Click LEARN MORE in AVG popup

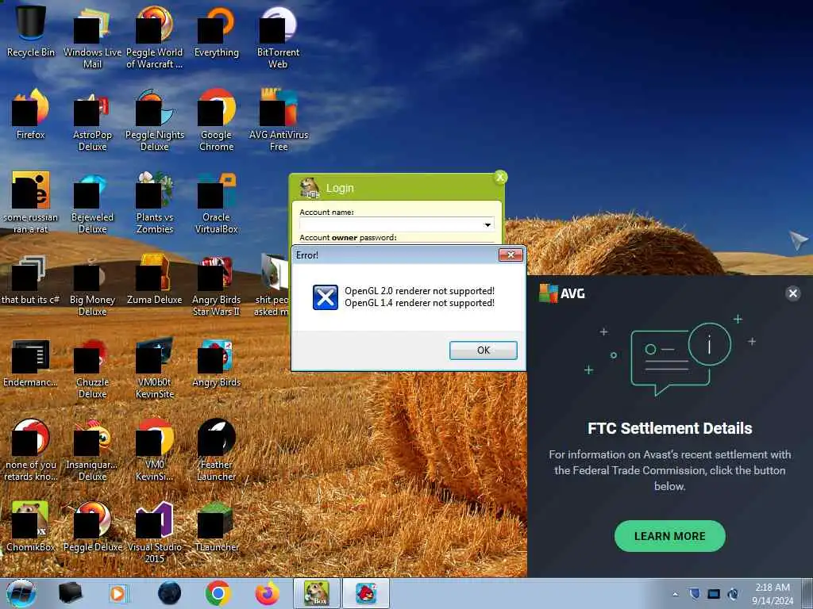pyautogui.click(x=669, y=536)
